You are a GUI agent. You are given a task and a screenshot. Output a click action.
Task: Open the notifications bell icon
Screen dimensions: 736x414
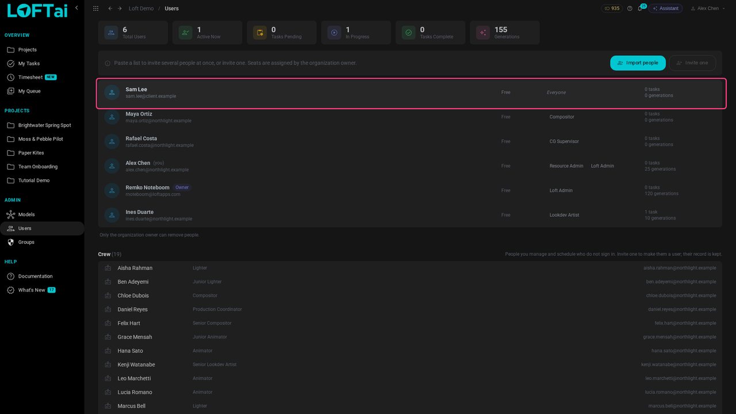tap(639, 9)
